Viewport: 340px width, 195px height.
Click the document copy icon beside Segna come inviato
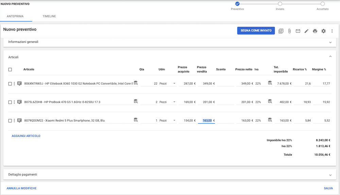point(281,31)
